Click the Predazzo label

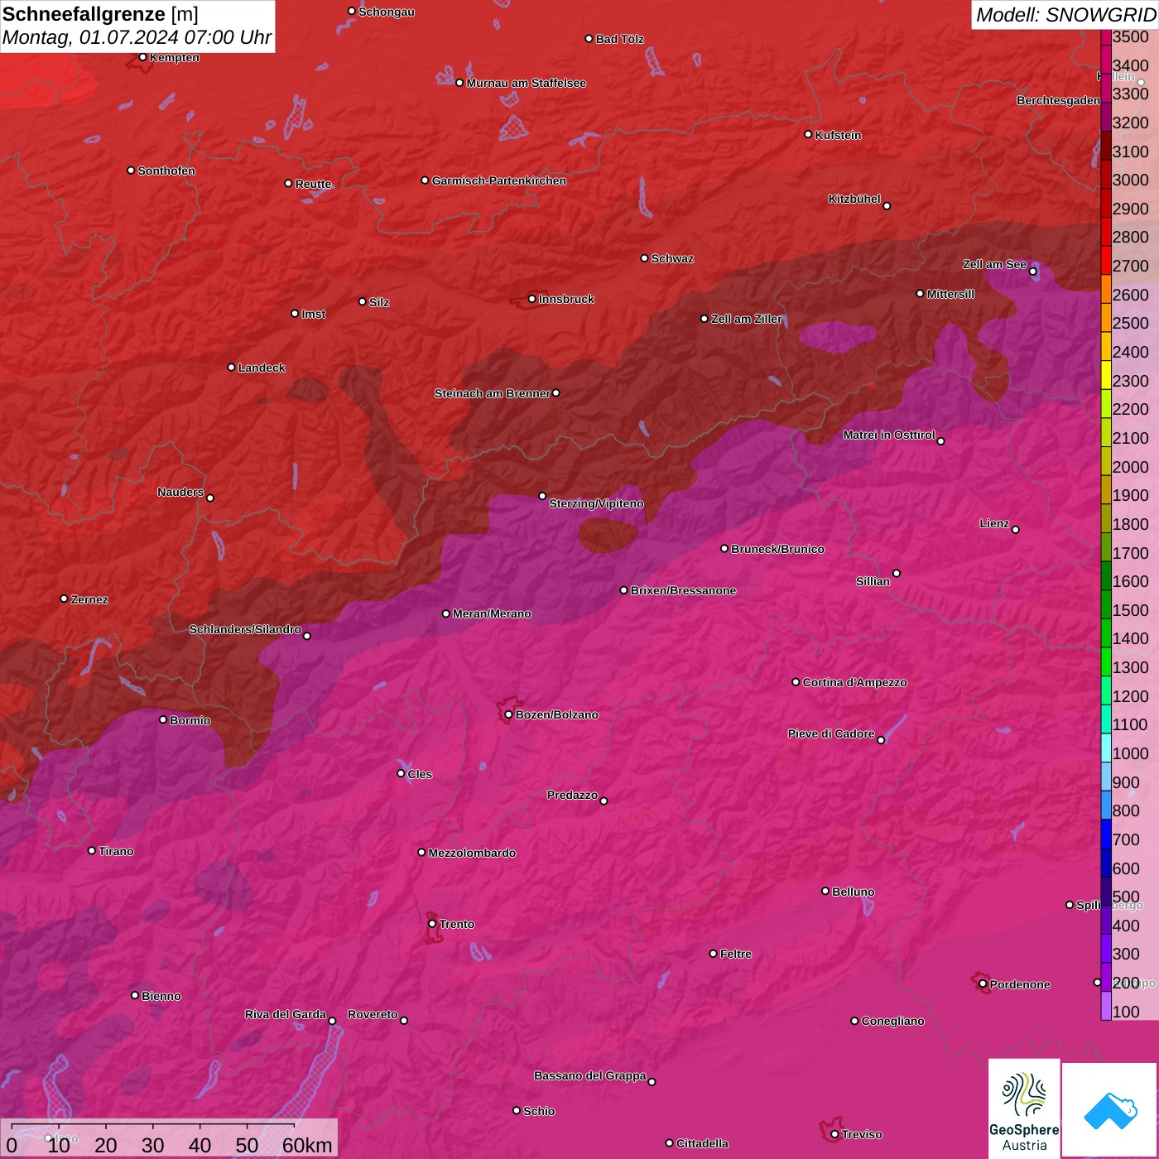click(x=572, y=795)
